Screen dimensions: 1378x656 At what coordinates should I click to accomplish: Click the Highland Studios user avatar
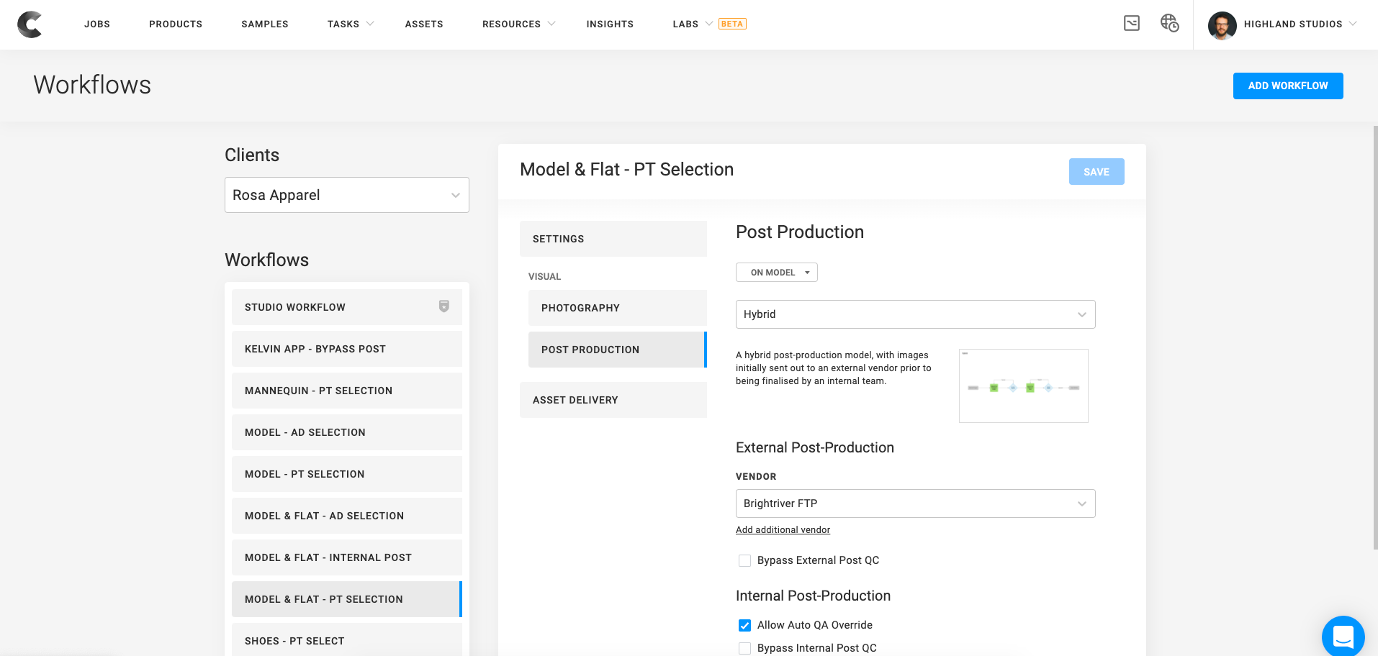(x=1222, y=25)
